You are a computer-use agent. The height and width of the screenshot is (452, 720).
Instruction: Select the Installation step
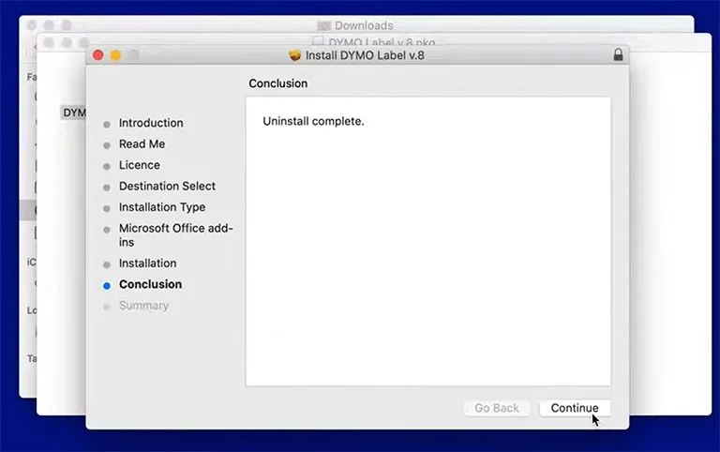click(x=148, y=264)
